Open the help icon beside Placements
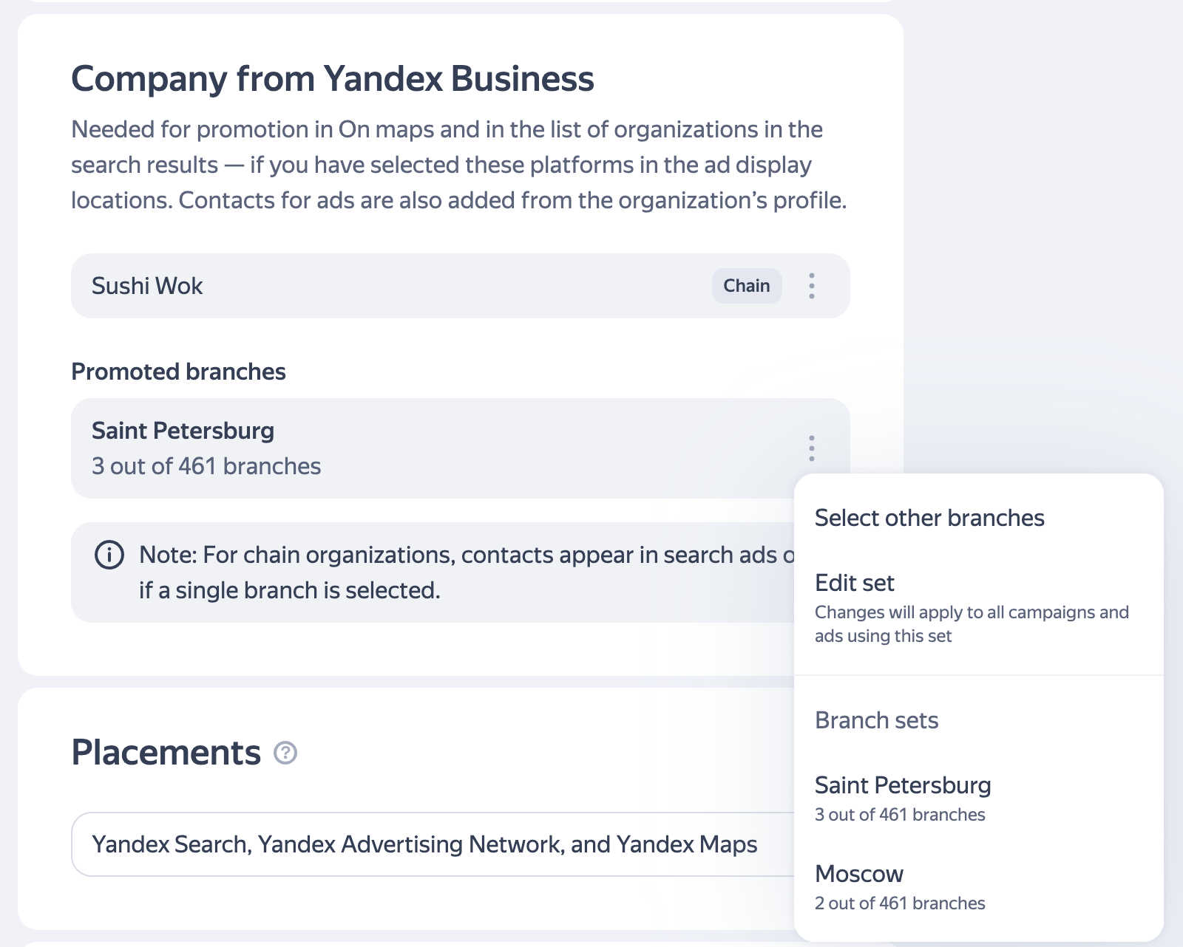Viewport: 1183px width, 947px height. pos(285,753)
